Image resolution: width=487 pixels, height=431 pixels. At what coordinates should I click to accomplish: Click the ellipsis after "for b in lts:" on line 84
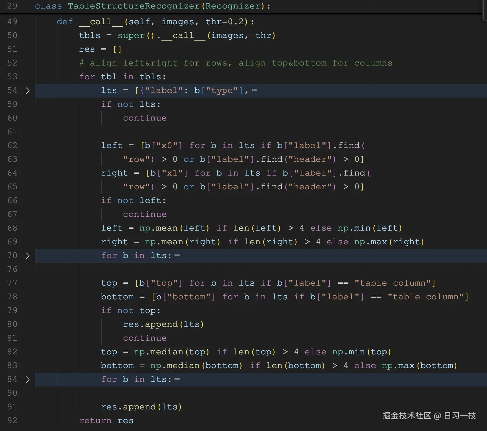177,379
